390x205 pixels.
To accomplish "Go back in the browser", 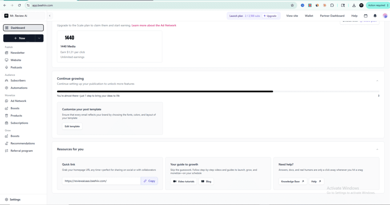I will point(5,5).
